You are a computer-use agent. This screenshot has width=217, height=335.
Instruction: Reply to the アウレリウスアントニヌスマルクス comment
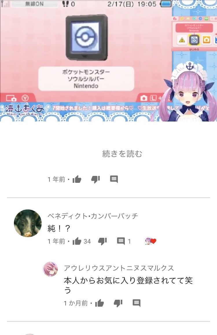click(x=137, y=303)
